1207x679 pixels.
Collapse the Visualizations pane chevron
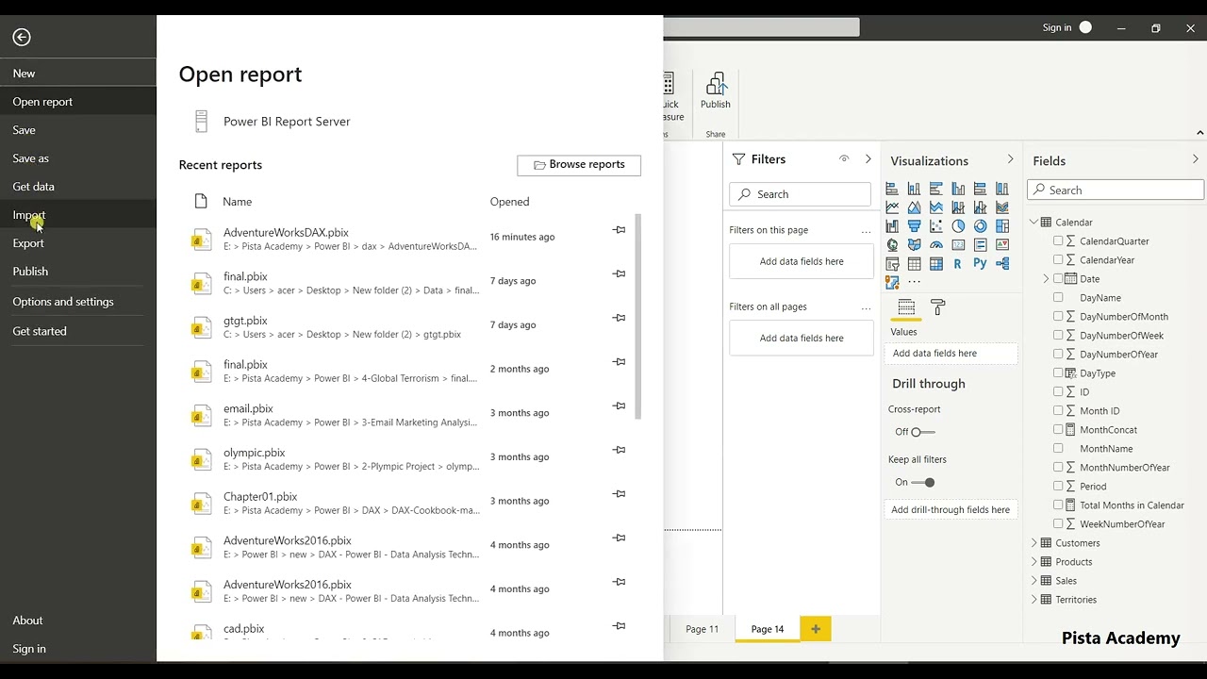tap(1010, 159)
